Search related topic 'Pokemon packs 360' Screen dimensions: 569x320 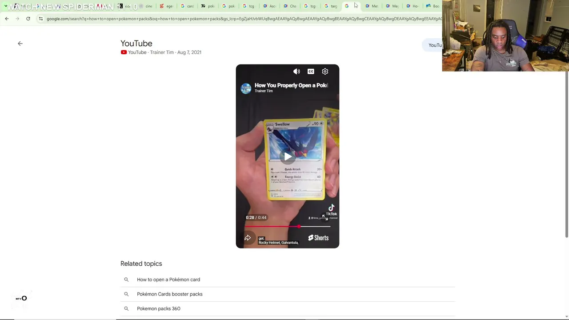click(159, 308)
